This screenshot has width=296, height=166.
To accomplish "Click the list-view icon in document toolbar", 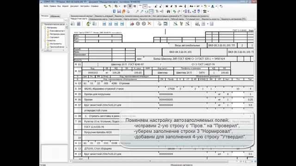I will point(79,24).
